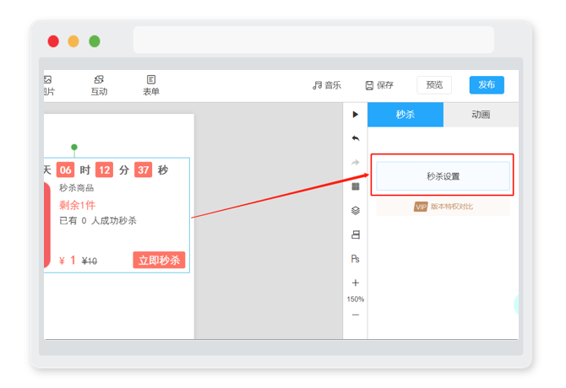Click the green window maximize dot
The height and width of the screenshot is (388, 566).
click(x=95, y=41)
